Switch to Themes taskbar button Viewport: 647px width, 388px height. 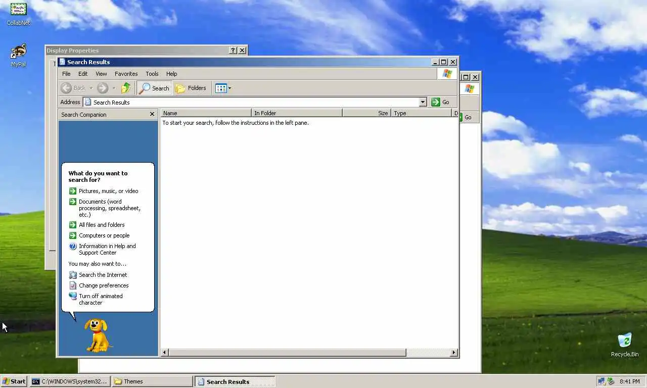(152, 381)
